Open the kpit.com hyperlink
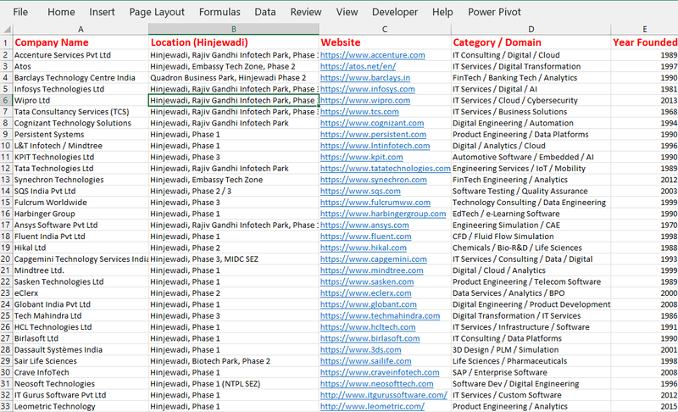The width and height of the screenshot is (678, 412). (362, 157)
